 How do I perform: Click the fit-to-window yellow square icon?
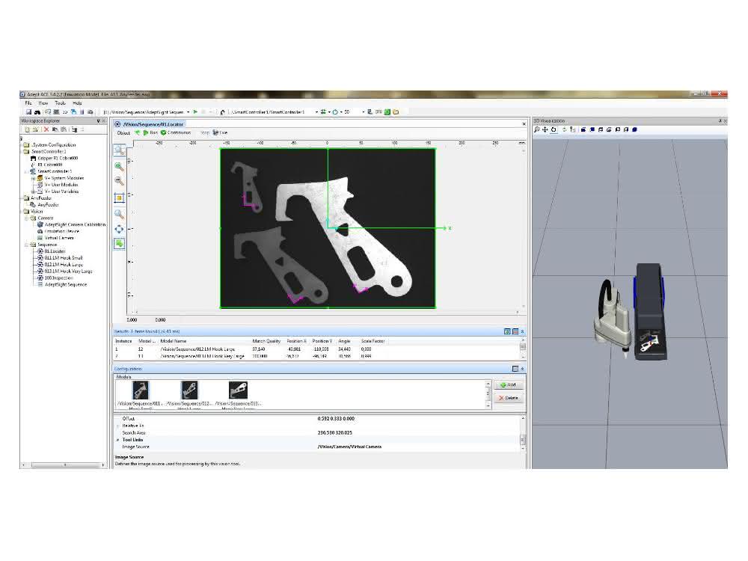tap(119, 197)
